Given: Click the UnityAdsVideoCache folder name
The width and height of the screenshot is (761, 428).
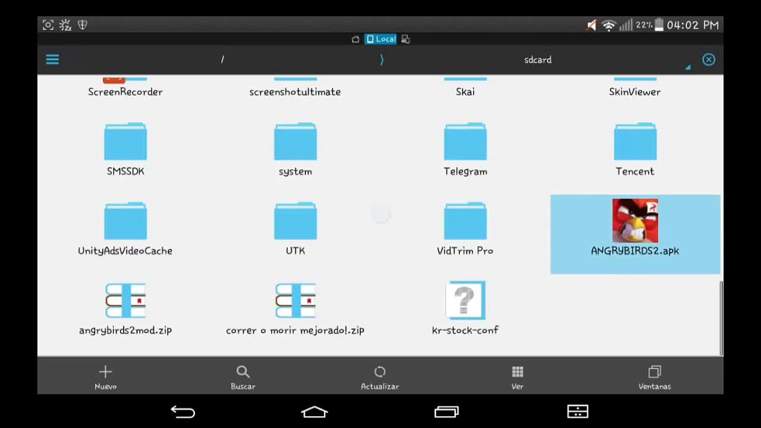Looking at the screenshot, I should (125, 251).
